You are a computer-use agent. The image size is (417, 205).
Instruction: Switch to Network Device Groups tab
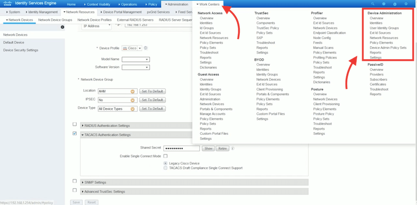pos(55,20)
